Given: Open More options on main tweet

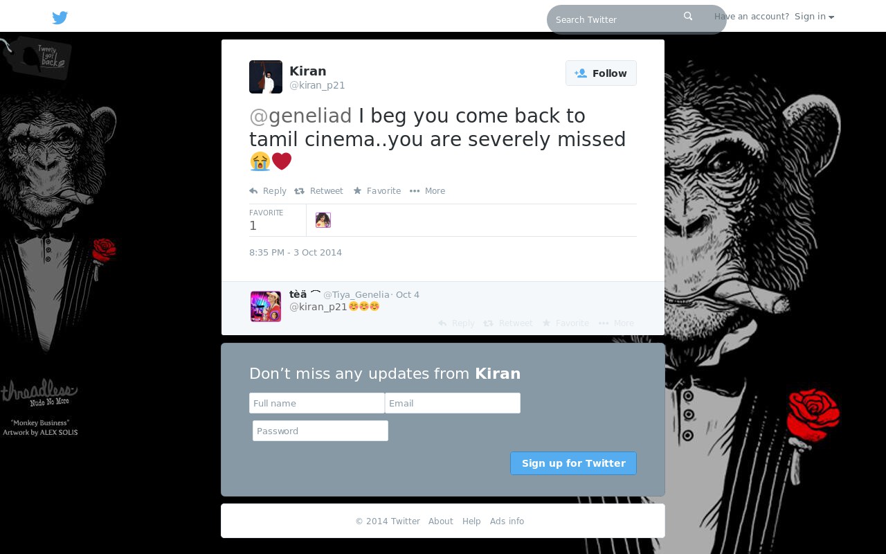Looking at the screenshot, I should [x=427, y=191].
